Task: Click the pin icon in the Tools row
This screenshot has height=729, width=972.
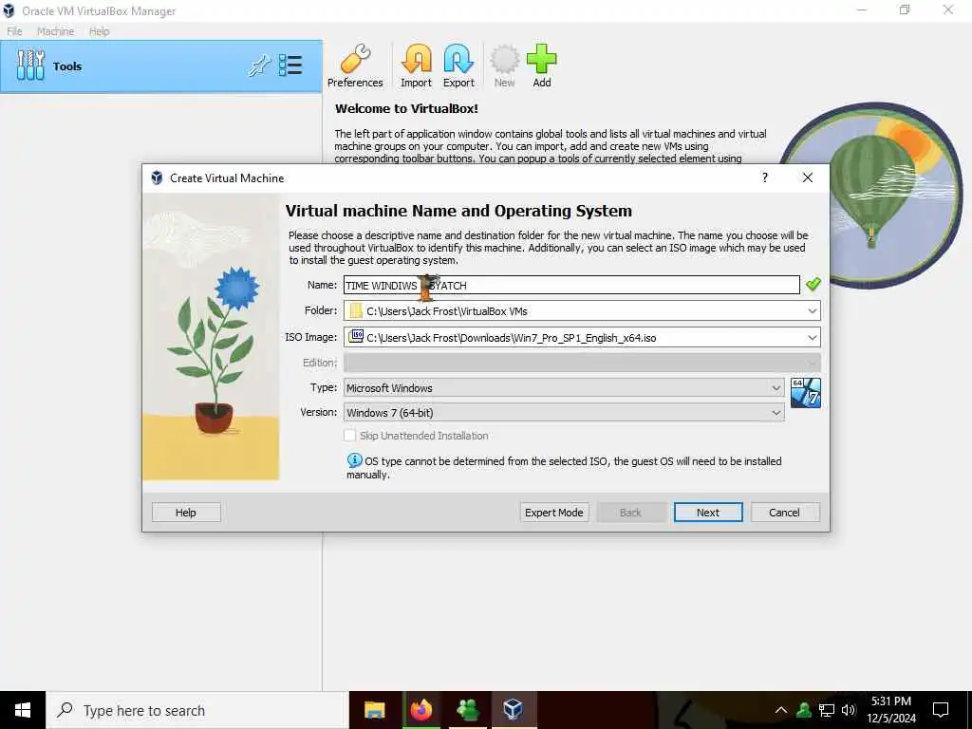Action: 259,65
